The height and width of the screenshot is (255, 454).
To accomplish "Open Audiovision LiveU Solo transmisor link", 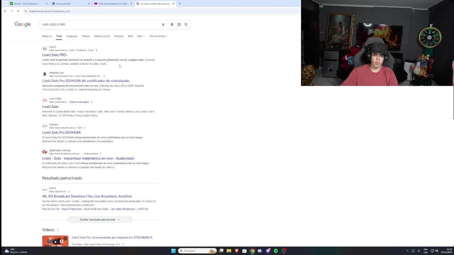I will (x=88, y=158).
